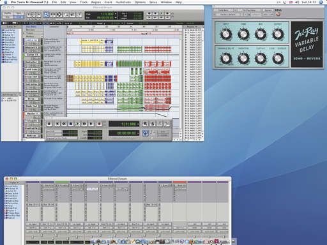Image resolution: width=327 pixels, height=245 pixels.
Task: Click Return to Zero in the Transport window
Action: point(57,124)
